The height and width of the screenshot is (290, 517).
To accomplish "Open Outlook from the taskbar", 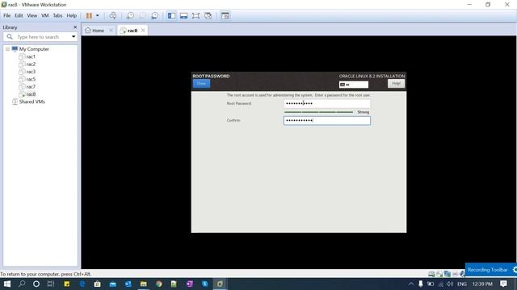I will click(x=128, y=284).
